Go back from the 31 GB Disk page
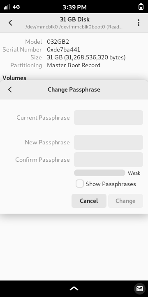 (10, 23)
